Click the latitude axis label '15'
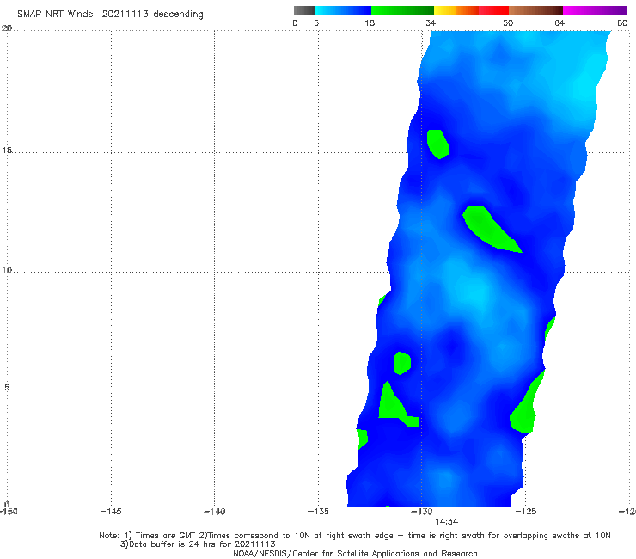 (7, 150)
